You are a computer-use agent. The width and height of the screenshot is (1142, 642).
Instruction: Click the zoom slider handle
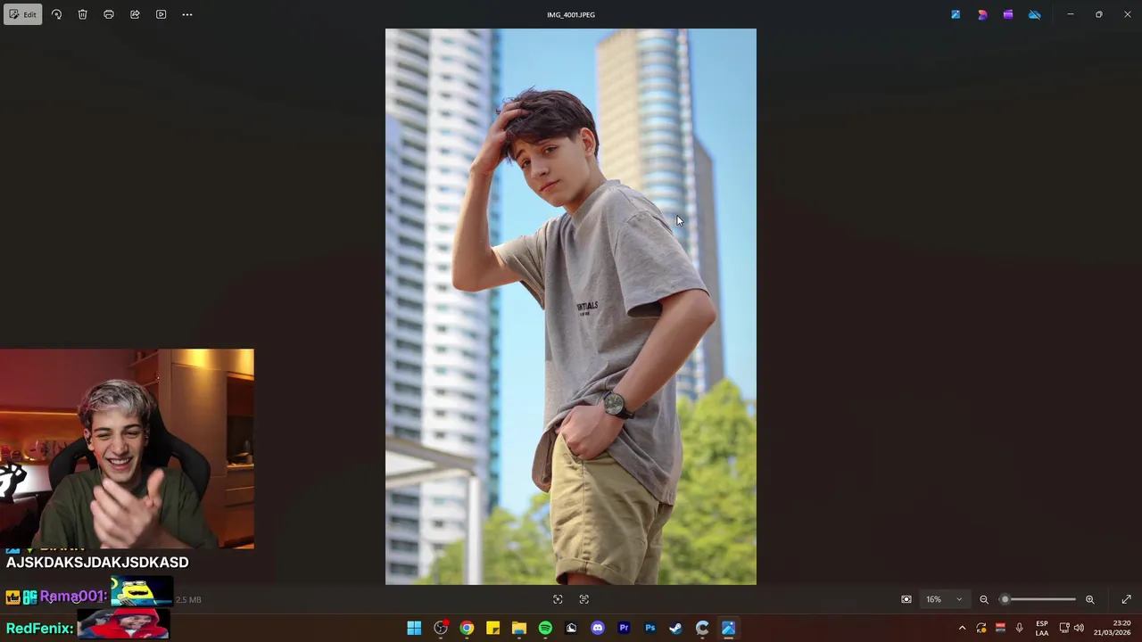point(1005,599)
